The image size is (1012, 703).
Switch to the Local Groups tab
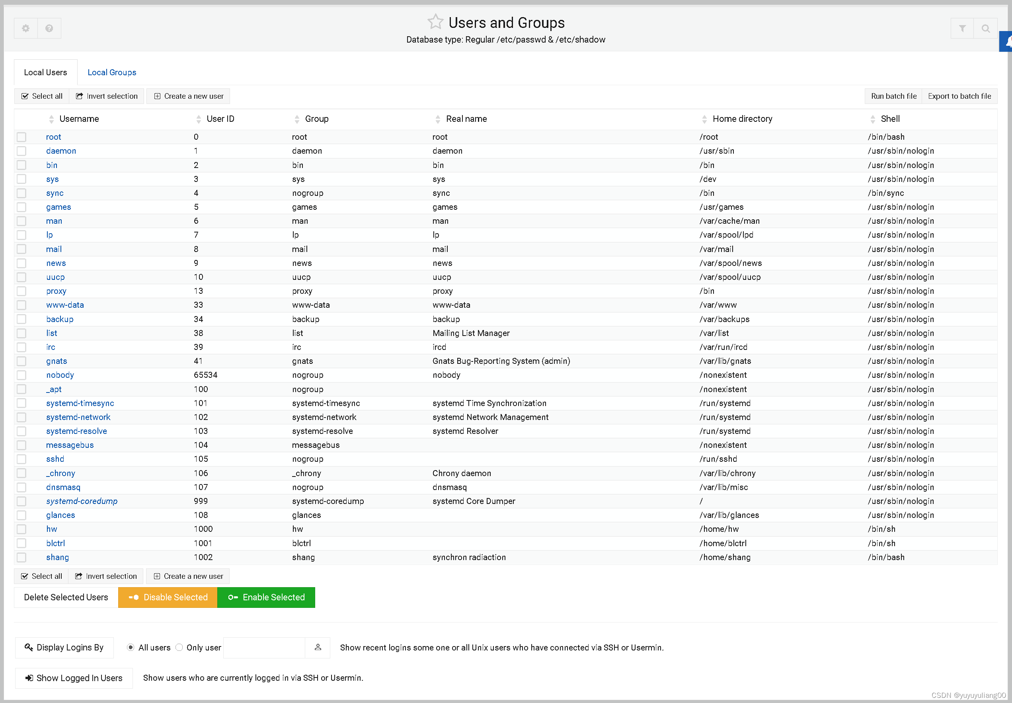tap(112, 72)
